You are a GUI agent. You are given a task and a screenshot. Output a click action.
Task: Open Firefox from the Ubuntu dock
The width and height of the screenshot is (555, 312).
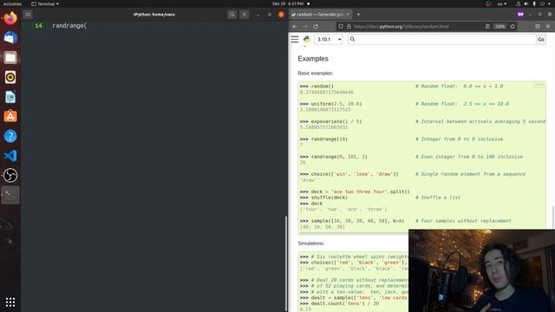(10, 18)
